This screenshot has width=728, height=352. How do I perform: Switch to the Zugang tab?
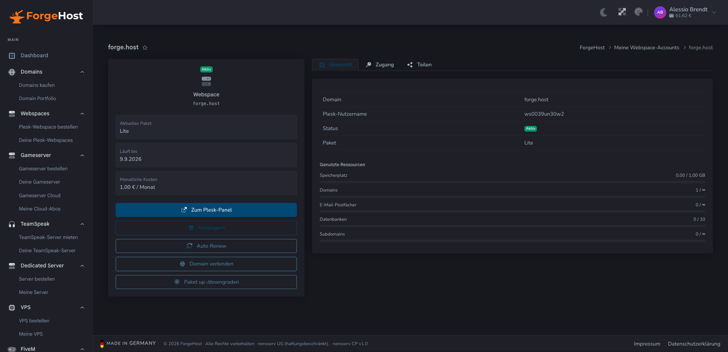point(380,65)
